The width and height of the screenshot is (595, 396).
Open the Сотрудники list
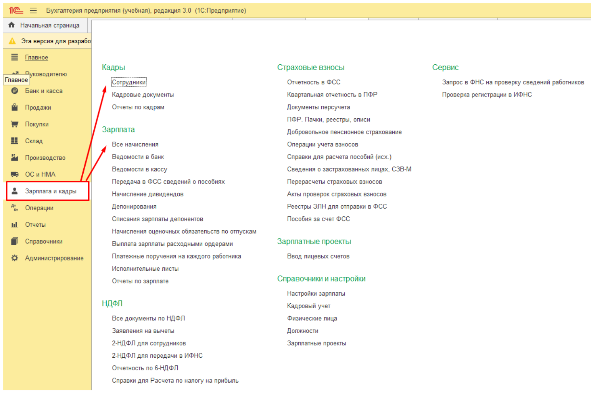[x=129, y=82]
